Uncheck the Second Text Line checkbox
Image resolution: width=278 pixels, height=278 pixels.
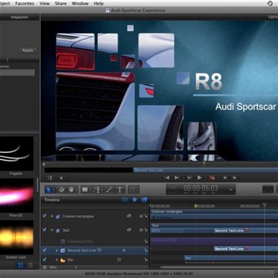[x=45, y=250]
